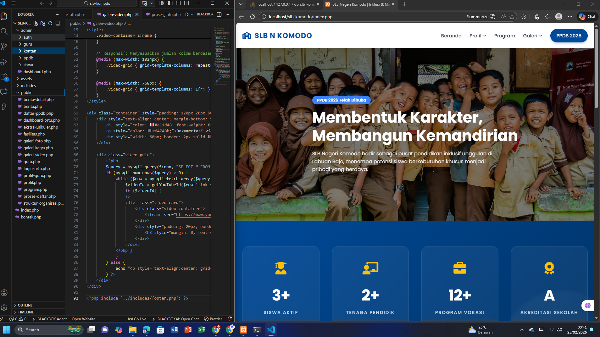Click Program in website navigation
The image size is (600, 337).
coord(504,36)
